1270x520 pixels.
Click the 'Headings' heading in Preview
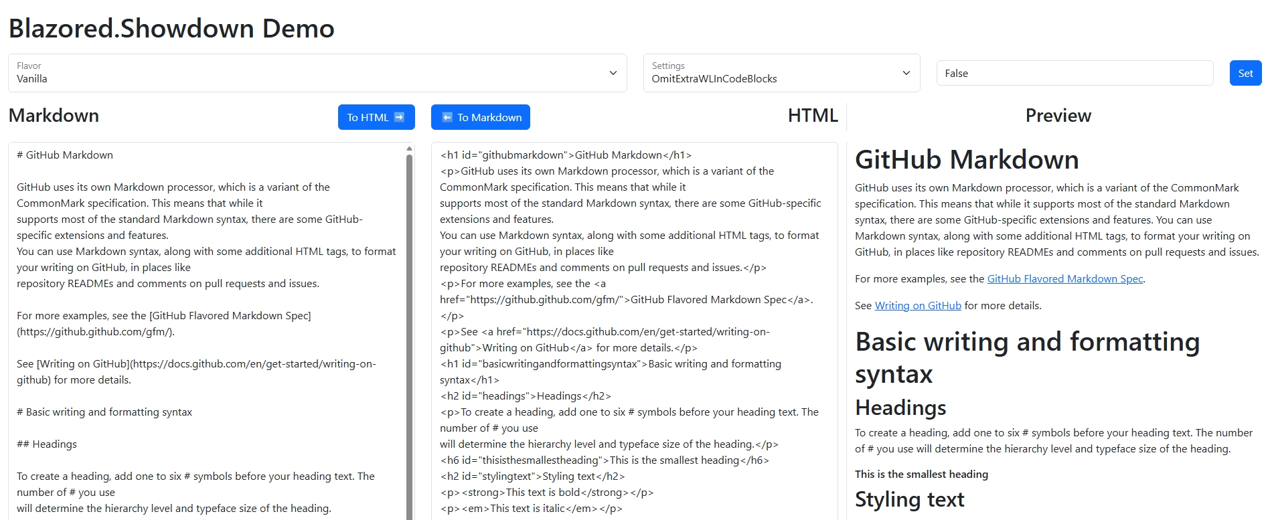coord(900,407)
